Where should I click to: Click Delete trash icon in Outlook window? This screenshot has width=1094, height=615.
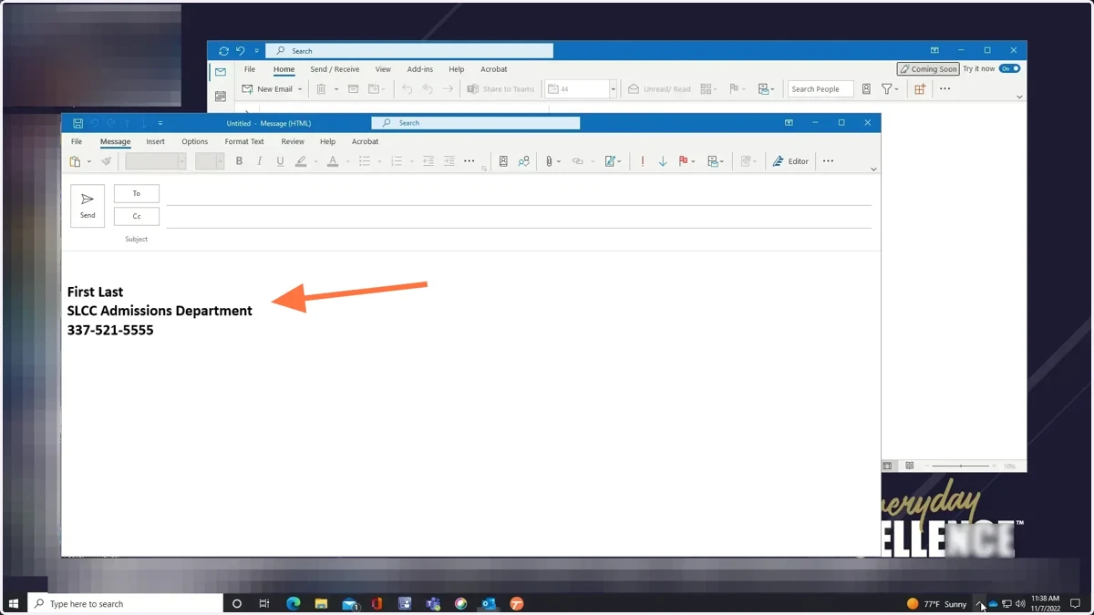[321, 89]
